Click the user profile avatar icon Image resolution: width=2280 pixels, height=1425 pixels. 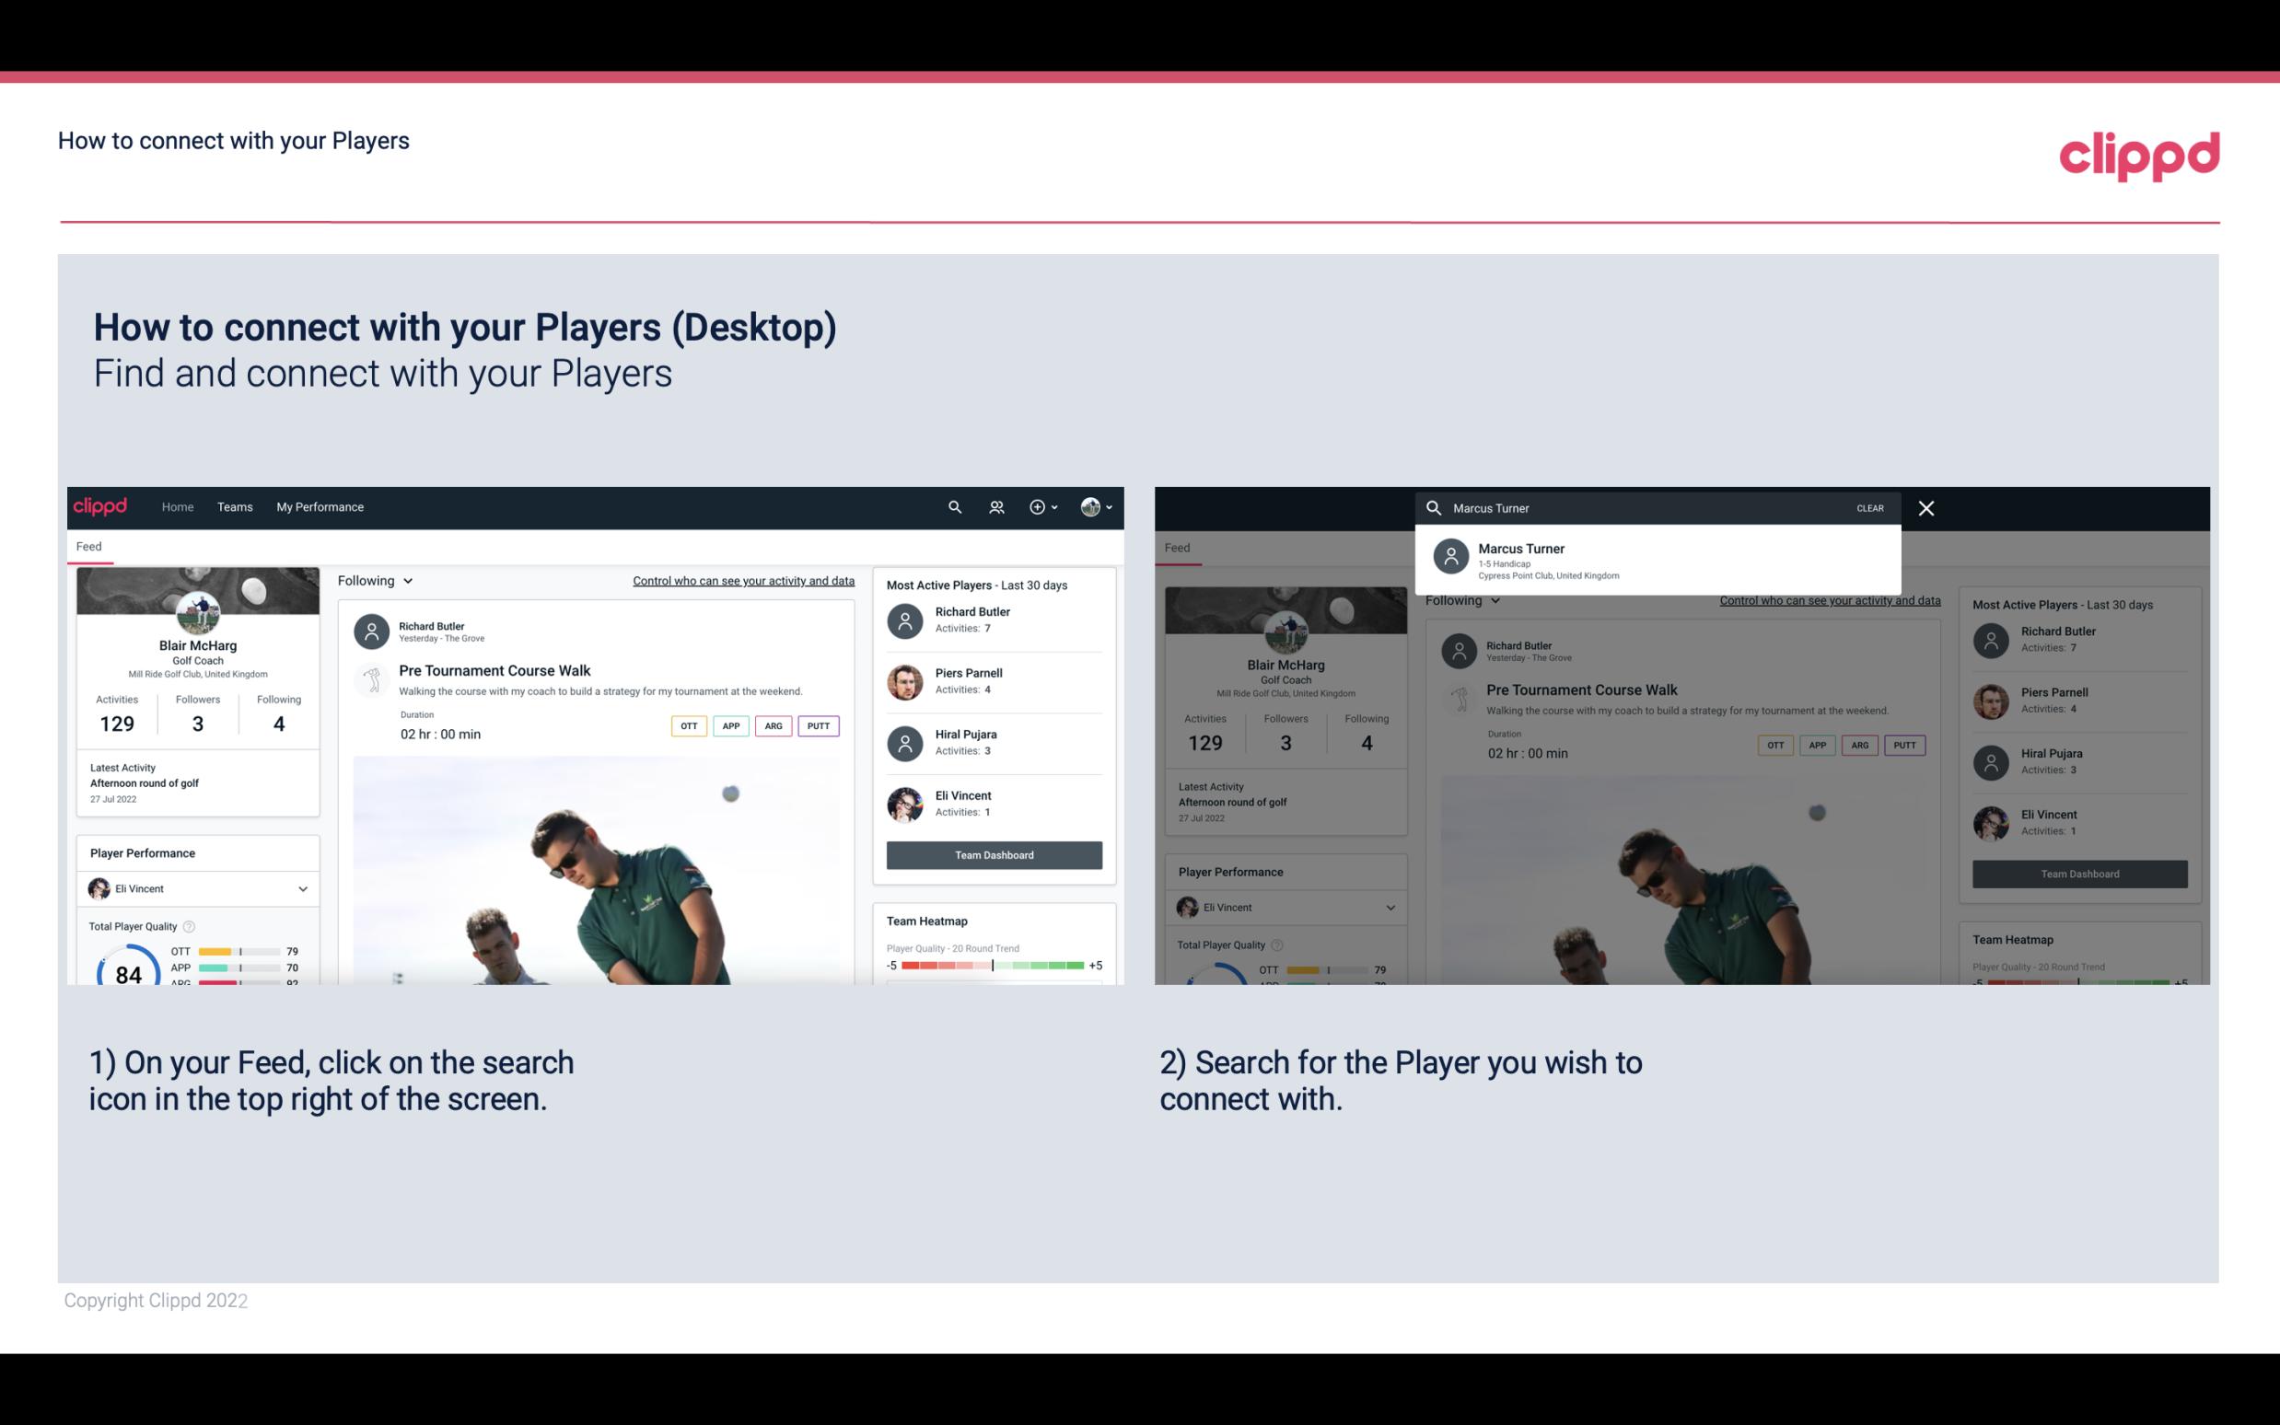(x=1088, y=507)
